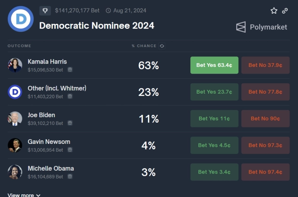Image resolution: width=298 pixels, height=197 pixels.
Task: Click the refresh icon beside % Chance
Action: coord(162,46)
